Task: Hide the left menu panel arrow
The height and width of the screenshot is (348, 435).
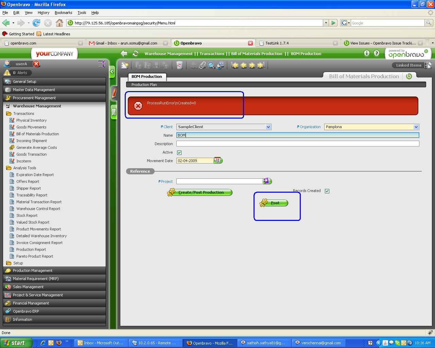Action: point(112,71)
